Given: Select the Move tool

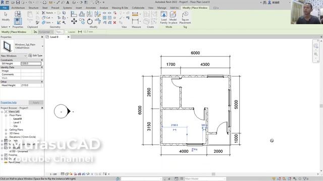Looking at the screenshot, I should tap(74, 21).
